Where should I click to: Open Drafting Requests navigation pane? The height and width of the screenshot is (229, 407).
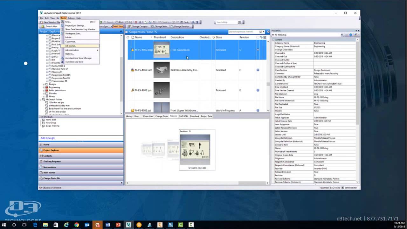pyautogui.click(x=81, y=161)
